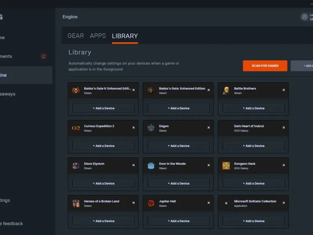Click the Curious Expedition 2 logo icon

[x=76, y=128]
